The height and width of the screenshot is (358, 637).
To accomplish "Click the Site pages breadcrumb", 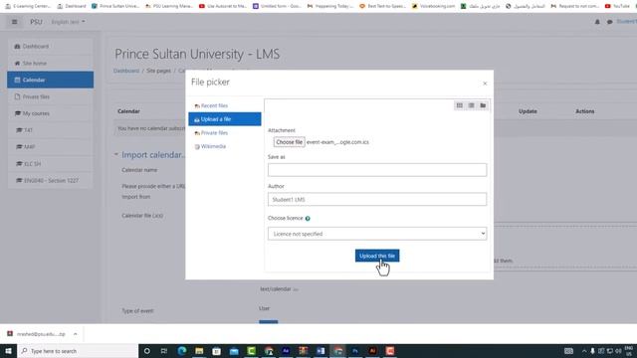I will coord(158,71).
